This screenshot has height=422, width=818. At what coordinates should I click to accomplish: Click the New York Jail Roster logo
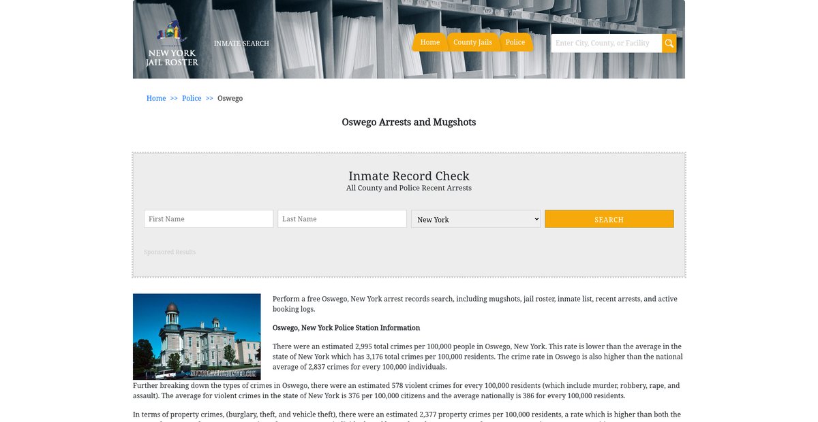pos(172,44)
